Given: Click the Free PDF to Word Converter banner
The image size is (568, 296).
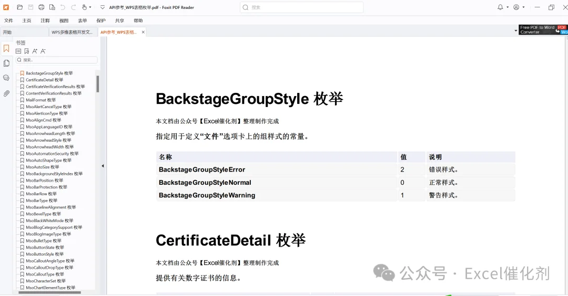Looking at the screenshot, I should [x=543, y=29].
